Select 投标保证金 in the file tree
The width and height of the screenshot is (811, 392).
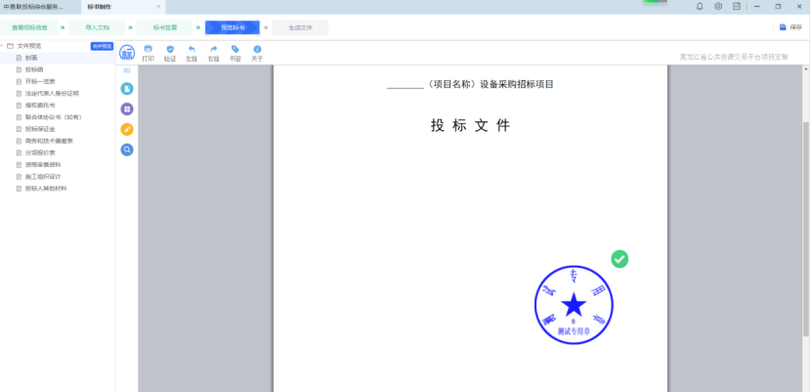coord(40,128)
